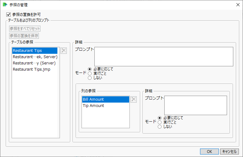Remove the selected table reference with X icon

64,51
